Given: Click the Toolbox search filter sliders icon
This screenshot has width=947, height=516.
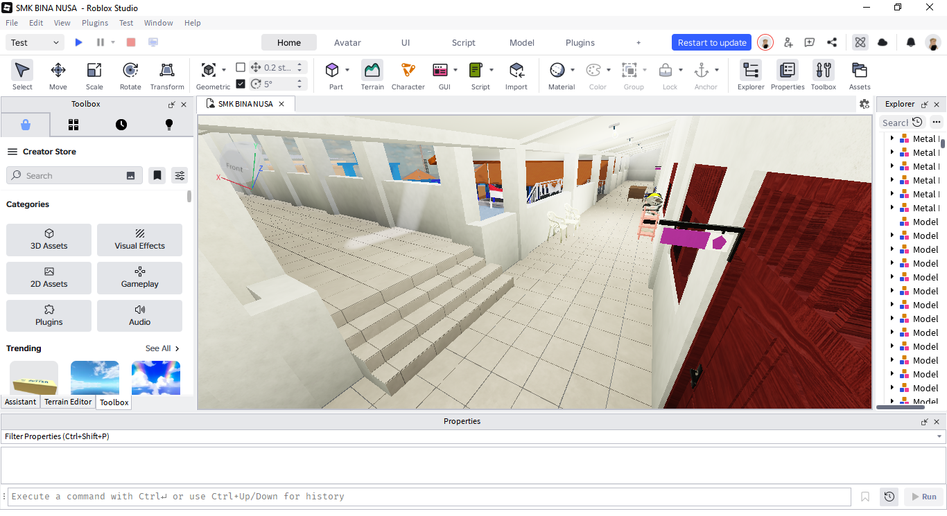Looking at the screenshot, I should point(180,175).
